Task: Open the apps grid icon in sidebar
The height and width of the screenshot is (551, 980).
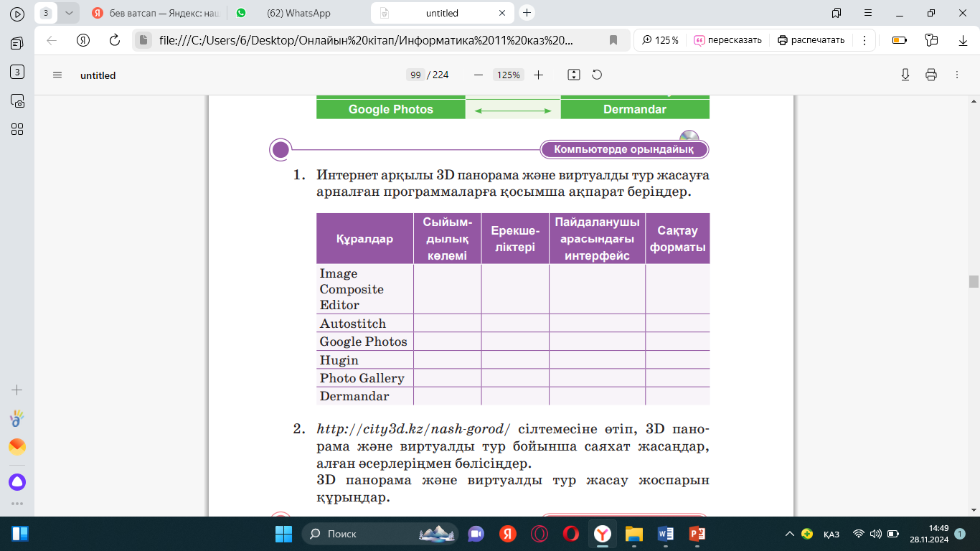Action: click(17, 129)
